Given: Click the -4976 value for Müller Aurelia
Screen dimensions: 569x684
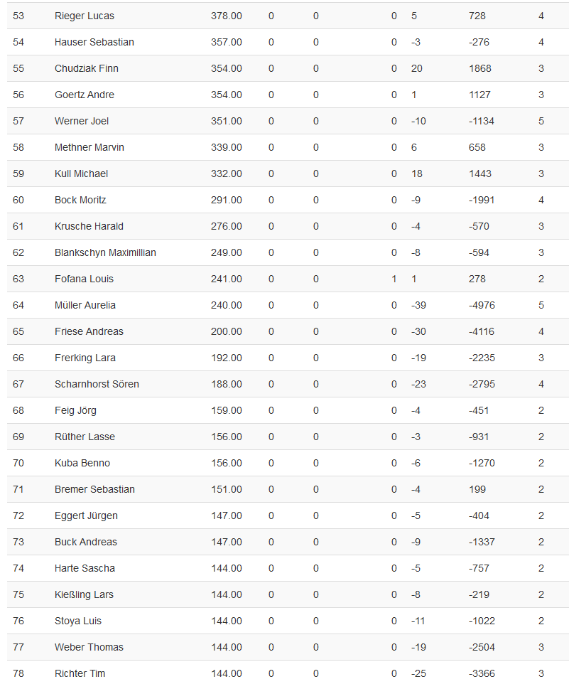Looking at the screenshot, I should [x=482, y=305].
